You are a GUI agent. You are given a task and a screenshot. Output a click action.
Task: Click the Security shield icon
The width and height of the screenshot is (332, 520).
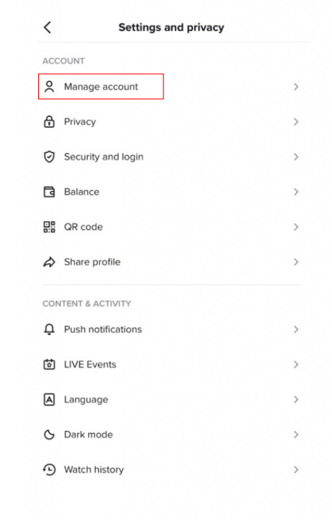pyautogui.click(x=49, y=157)
